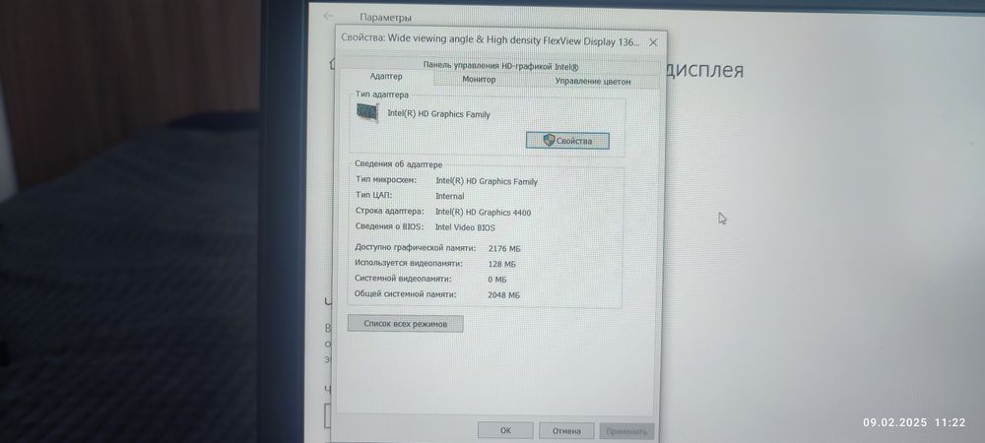Screen dimensions: 985x443
Task: Cancel with the Отмена button
Action: tap(566, 431)
